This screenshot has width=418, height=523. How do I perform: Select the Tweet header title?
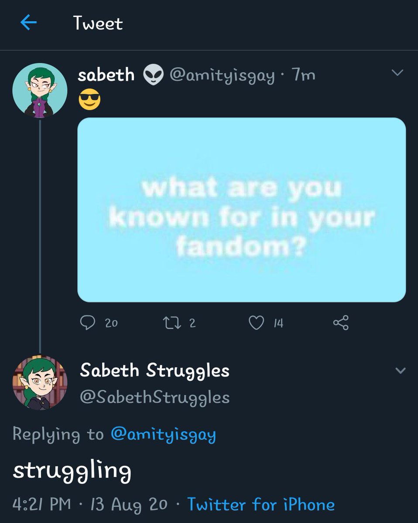[x=98, y=23]
